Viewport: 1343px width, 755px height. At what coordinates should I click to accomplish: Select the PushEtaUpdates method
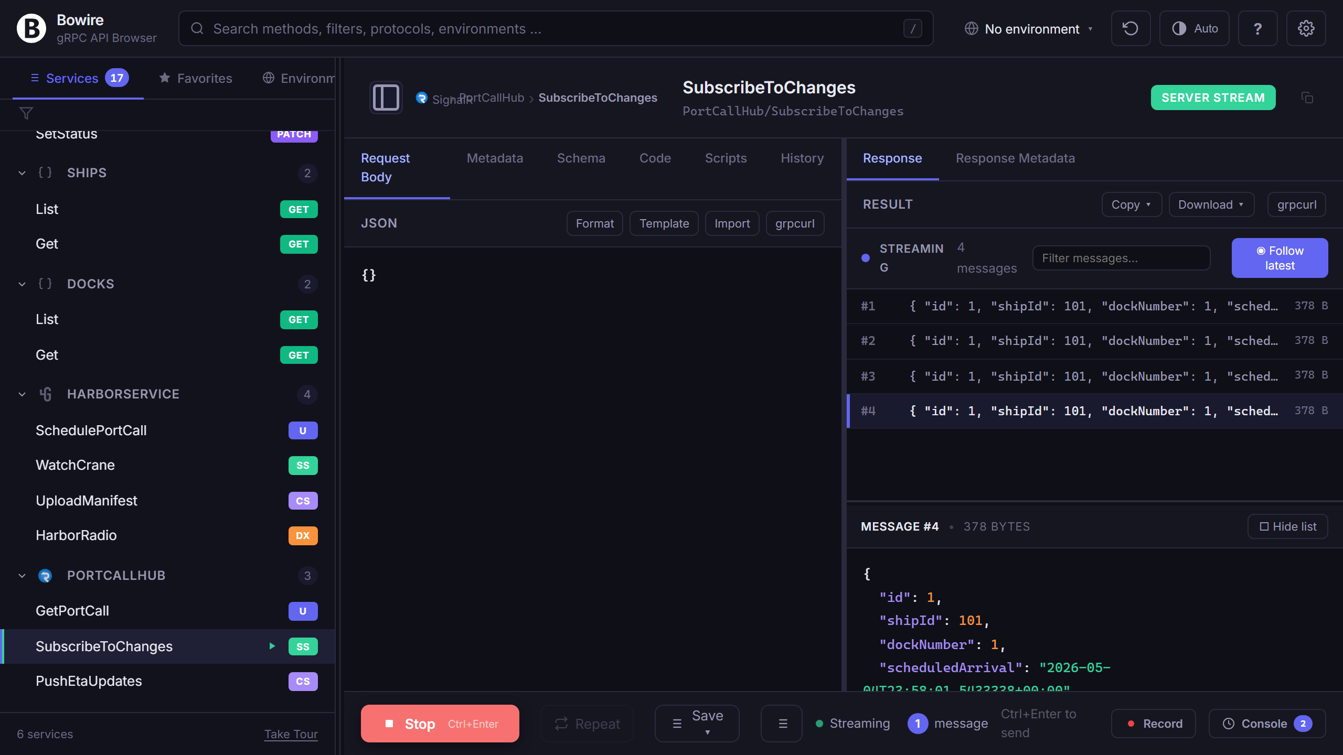[x=168, y=681]
